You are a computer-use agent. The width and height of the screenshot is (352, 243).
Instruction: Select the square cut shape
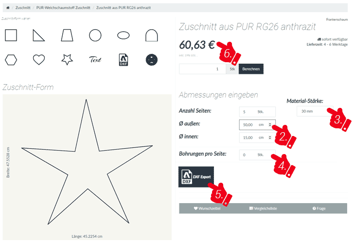point(11,35)
